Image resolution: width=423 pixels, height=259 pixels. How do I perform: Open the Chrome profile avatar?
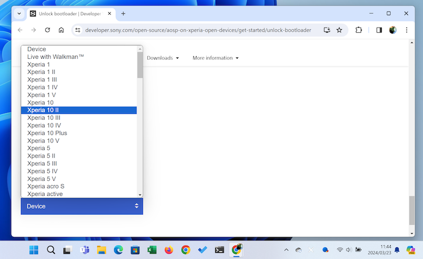coord(393,30)
